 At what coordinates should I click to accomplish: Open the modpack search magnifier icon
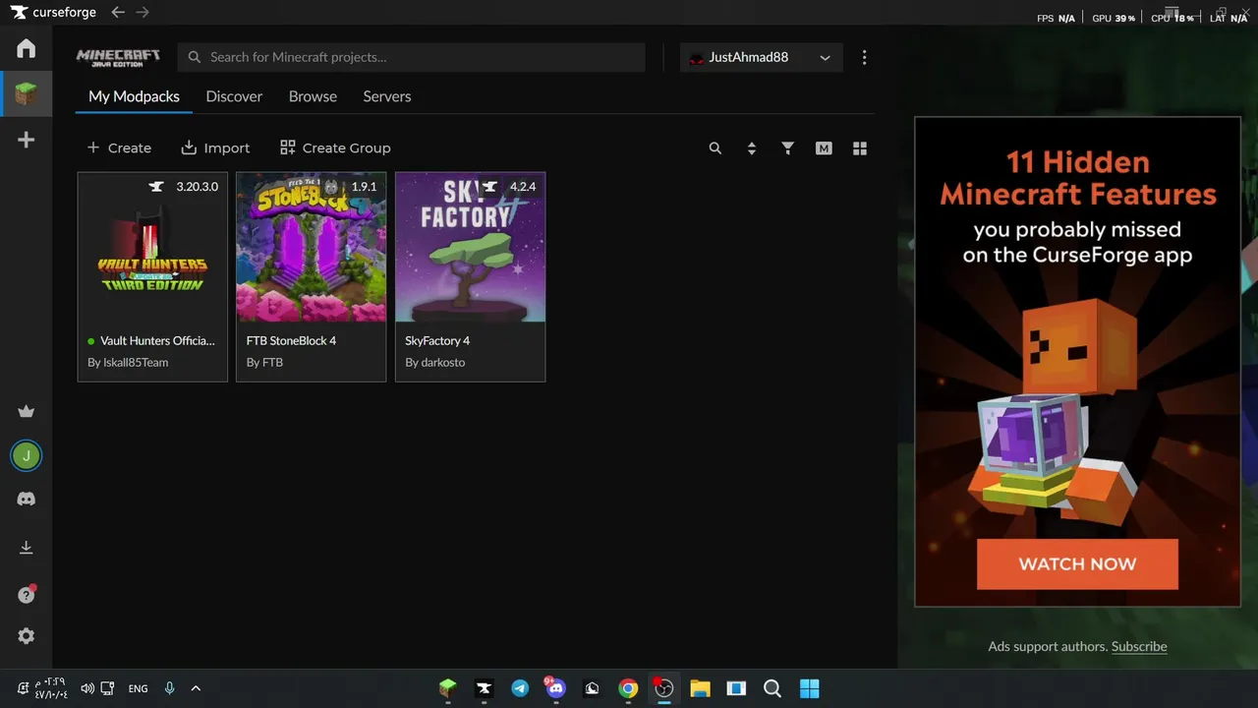pyautogui.click(x=715, y=148)
